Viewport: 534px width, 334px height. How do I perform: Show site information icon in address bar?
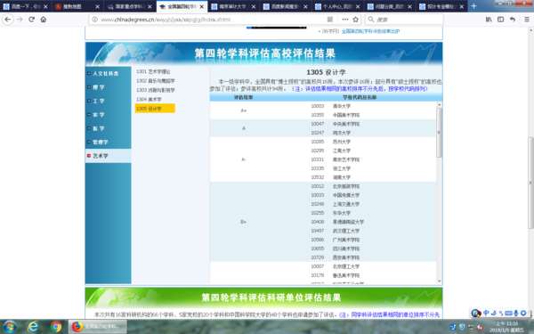point(95,20)
